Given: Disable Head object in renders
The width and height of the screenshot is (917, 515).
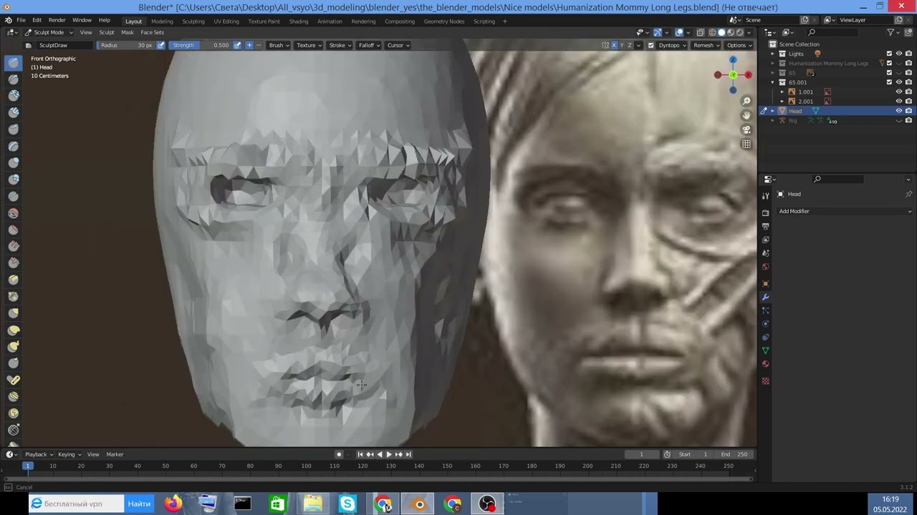Looking at the screenshot, I should click(908, 111).
